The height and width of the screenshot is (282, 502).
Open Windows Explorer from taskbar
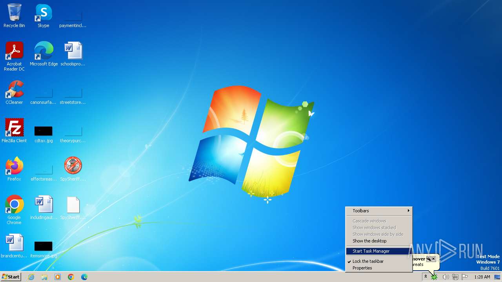click(x=44, y=277)
